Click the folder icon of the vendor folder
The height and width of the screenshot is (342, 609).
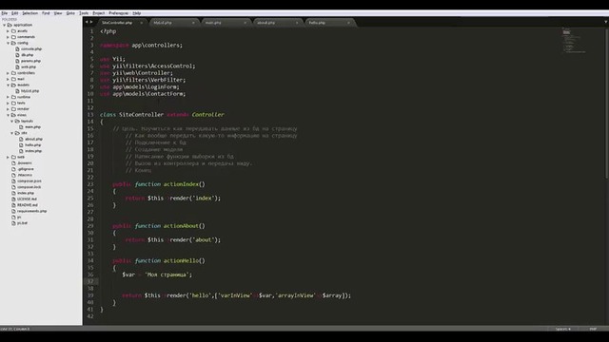pos(13,109)
